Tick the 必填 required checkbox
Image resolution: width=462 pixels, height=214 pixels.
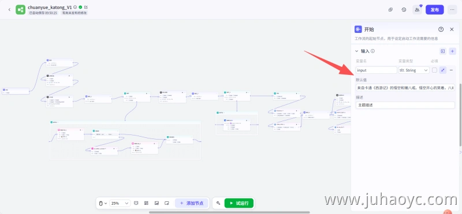[434, 70]
